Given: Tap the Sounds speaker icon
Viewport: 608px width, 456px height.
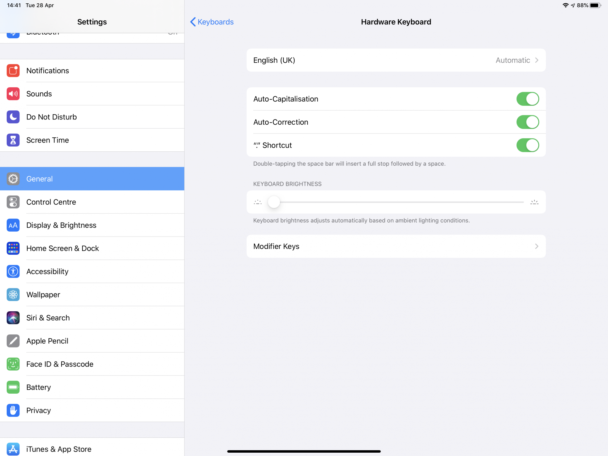Looking at the screenshot, I should (13, 94).
